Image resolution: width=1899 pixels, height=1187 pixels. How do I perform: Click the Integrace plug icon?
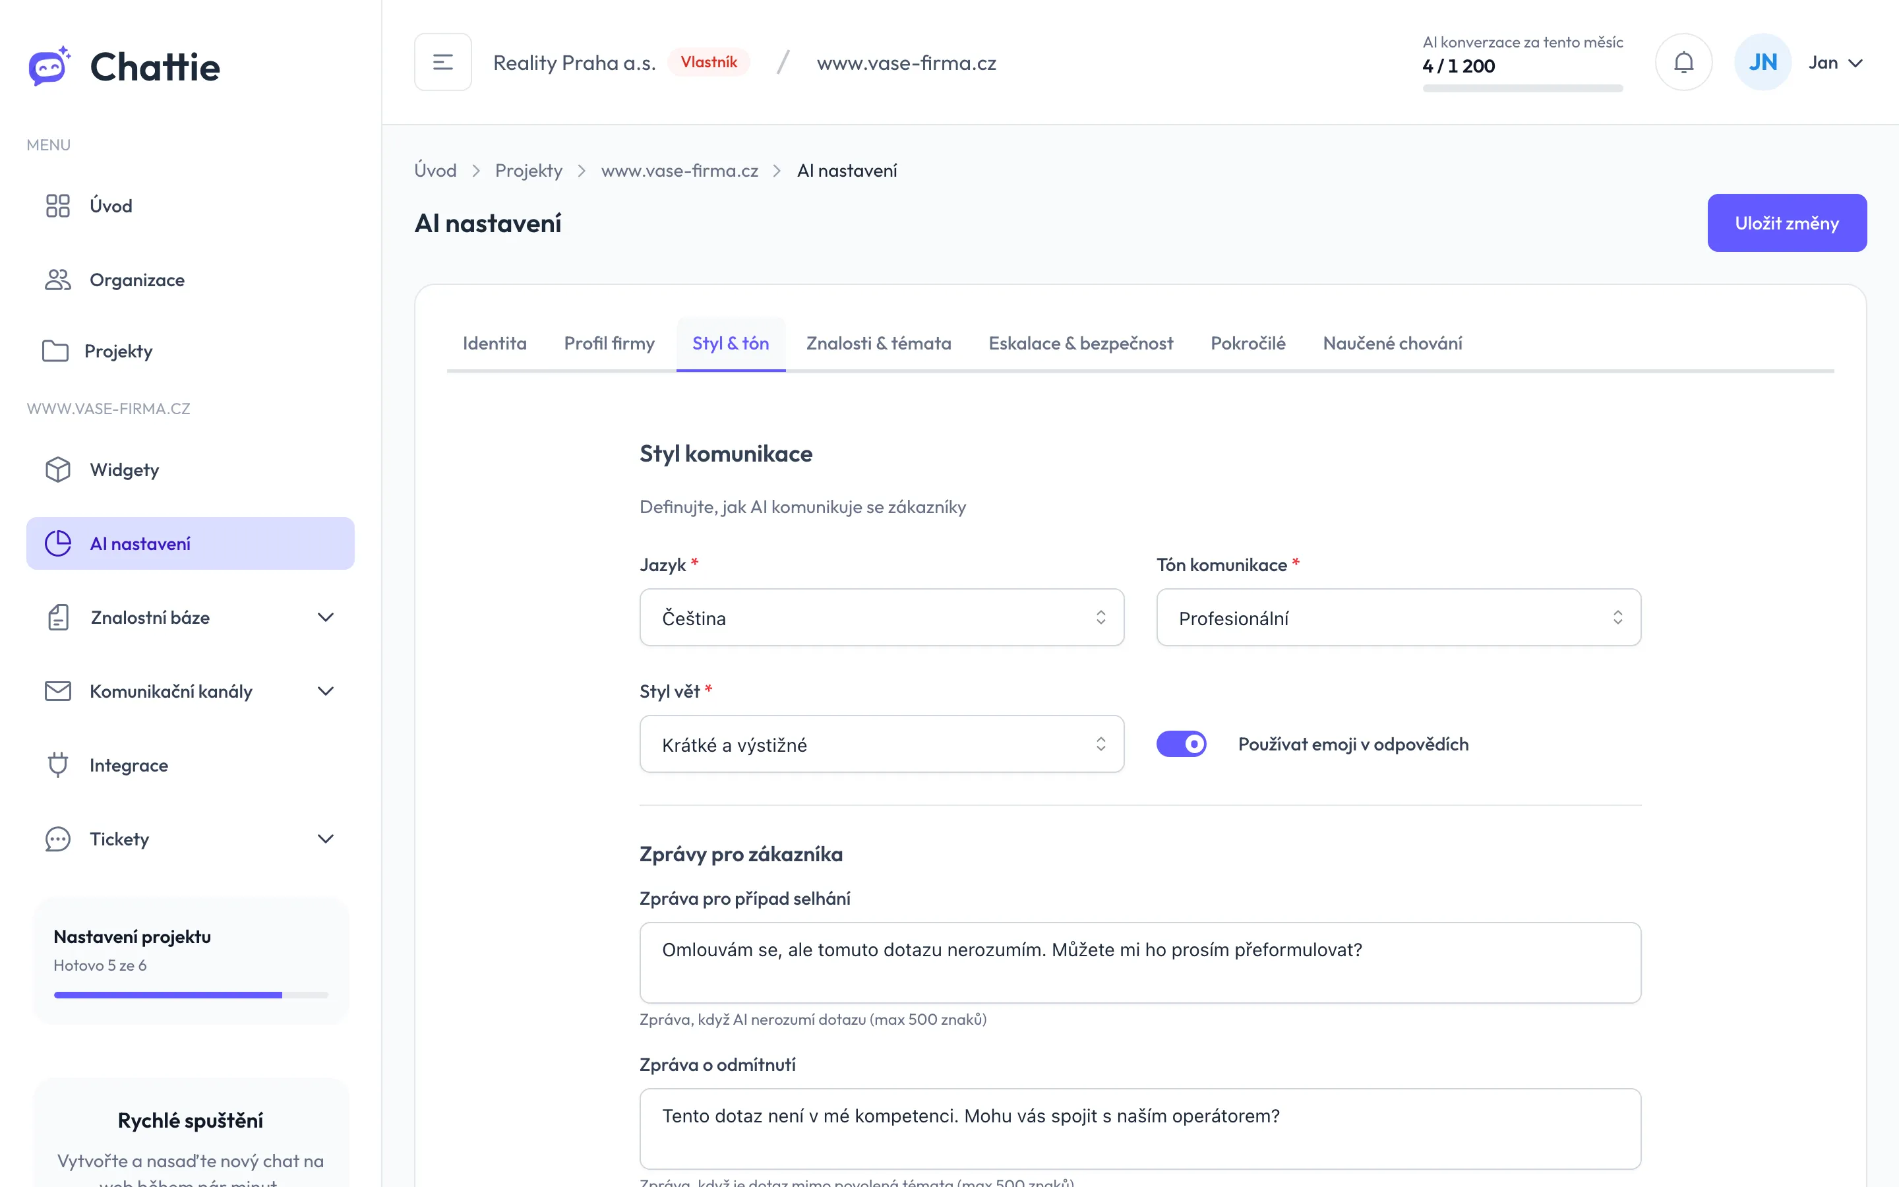click(58, 765)
